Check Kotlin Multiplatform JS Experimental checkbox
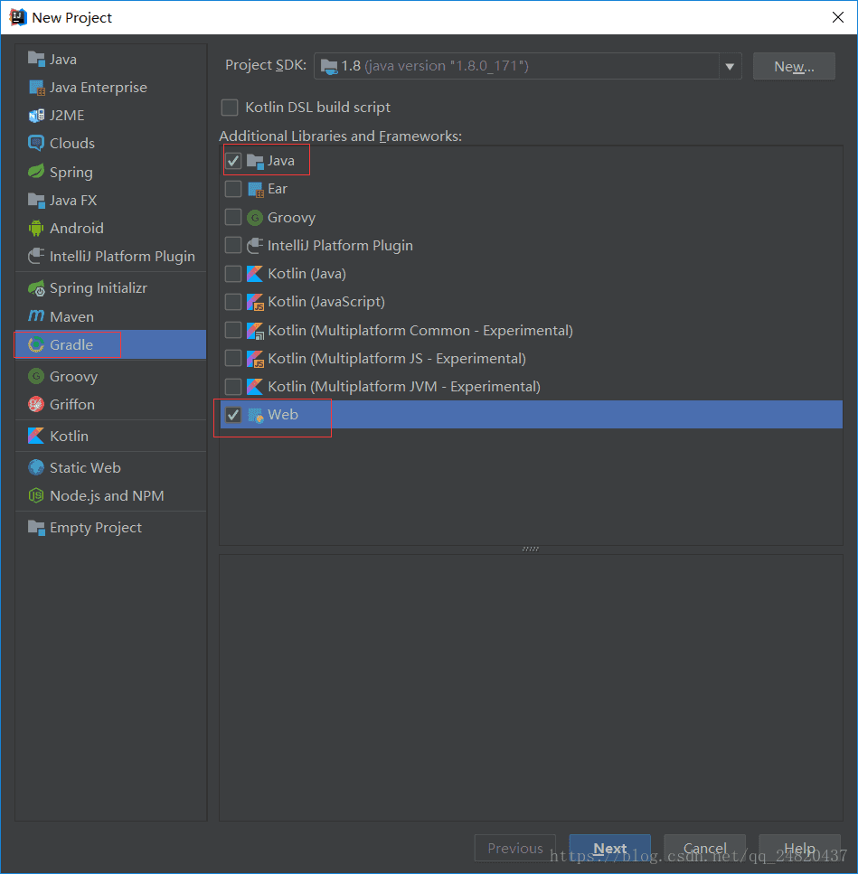The image size is (858, 874). click(x=233, y=358)
